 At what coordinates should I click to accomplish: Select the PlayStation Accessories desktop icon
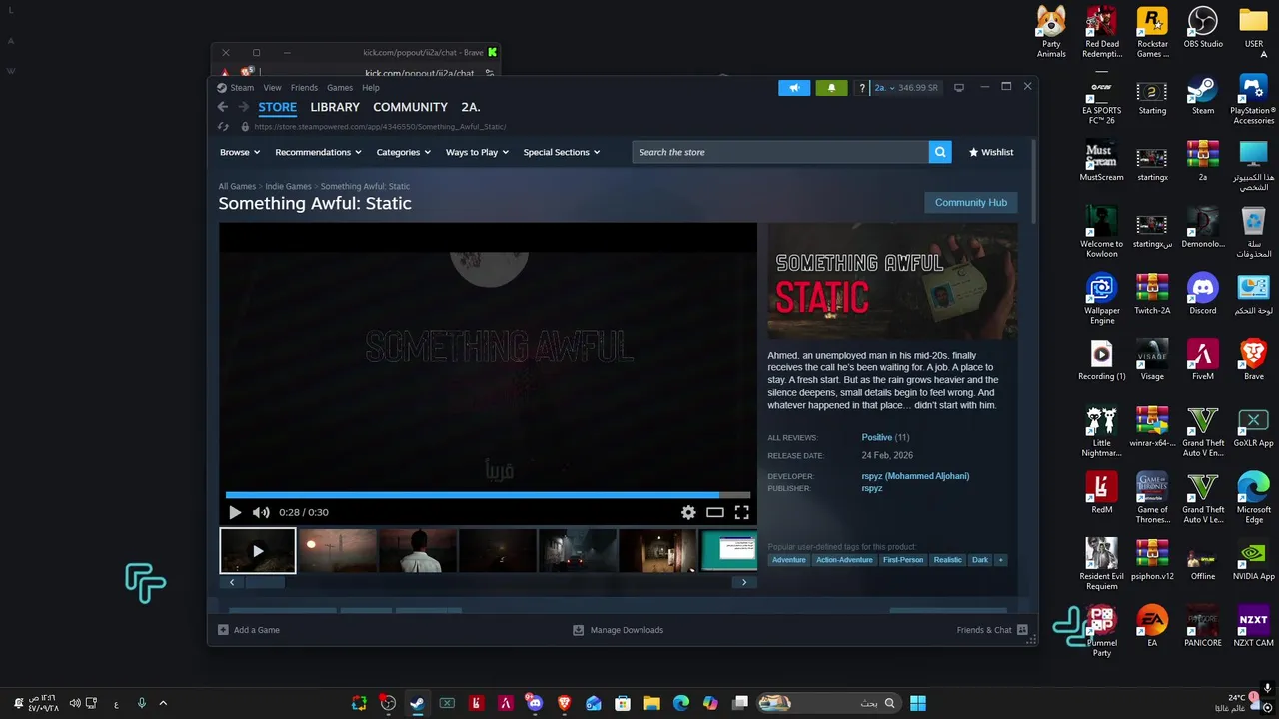coord(1253,100)
